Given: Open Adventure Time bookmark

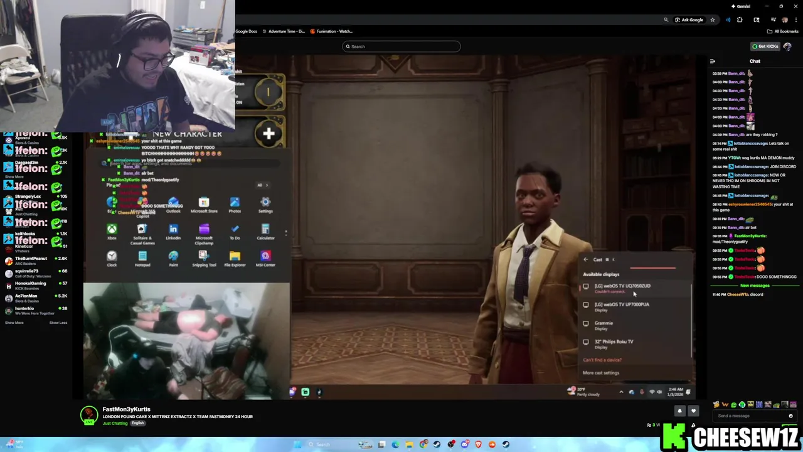Looking at the screenshot, I should [x=284, y=31].
